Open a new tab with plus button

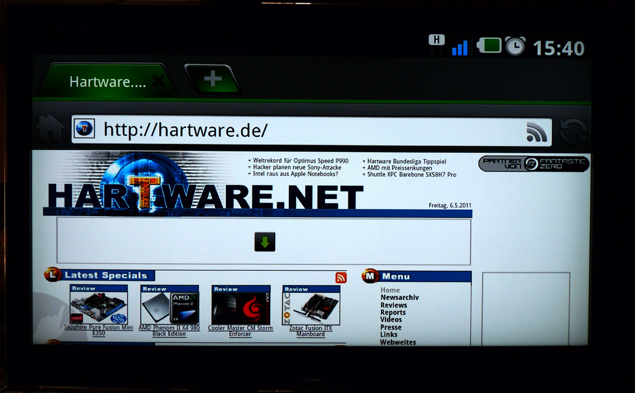pyautogui.click(x=212, y=79)
